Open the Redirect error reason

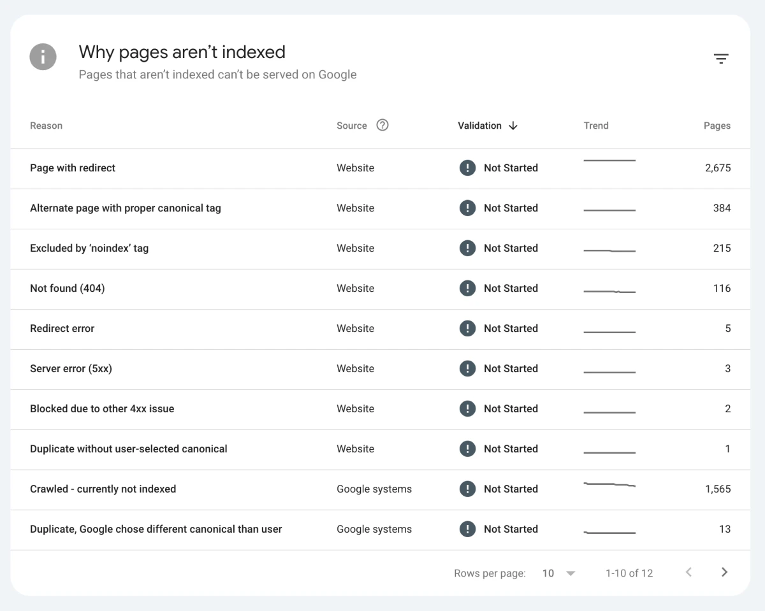tap(62, 329)
